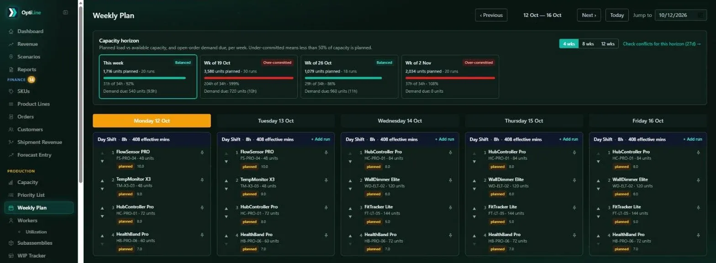Viewport: 716px width, 263px height.
Task: Click Wk of 26 Oct green capacity bar
Action: 343,78
